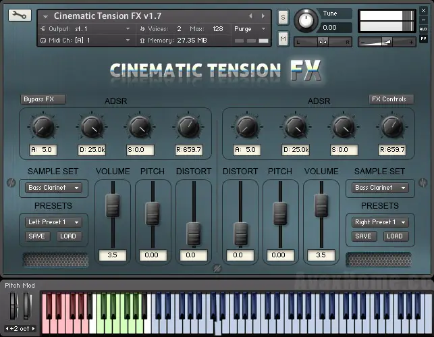Screen dimensions: 434x337
Task: Open the Left Preset 1 dropdown
Action: (x=53, y=222)
